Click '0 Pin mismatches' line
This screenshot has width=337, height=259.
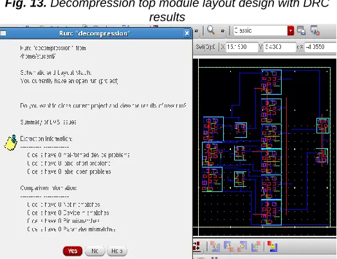coord(64,221)
